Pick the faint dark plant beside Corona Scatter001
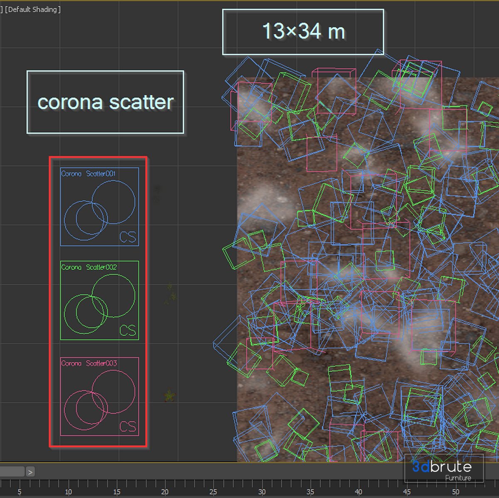The height and width of the screenshot is (498, 499). pyautogui.click(x=157, y=195)
